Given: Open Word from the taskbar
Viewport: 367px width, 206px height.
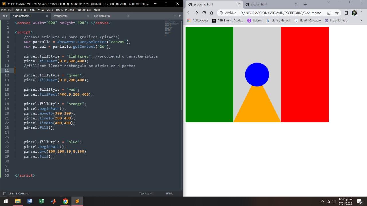Looking at the screenshot, I should [x=30, y=201].
